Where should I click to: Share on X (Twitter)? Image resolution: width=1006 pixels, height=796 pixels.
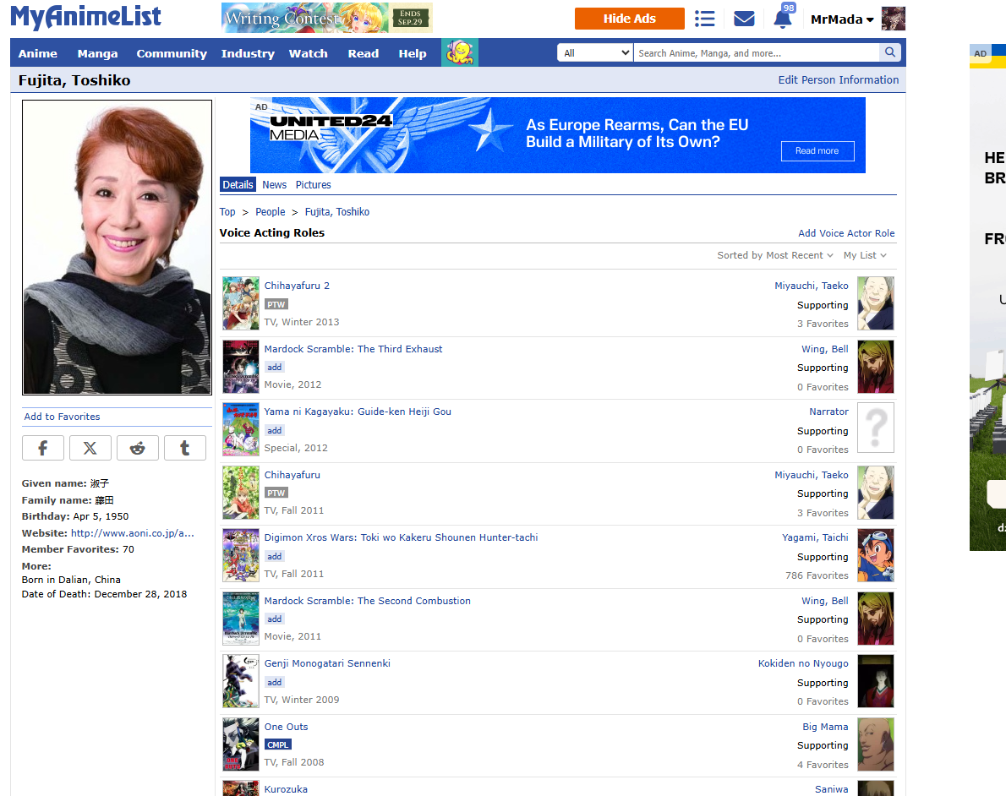[90, 448]
